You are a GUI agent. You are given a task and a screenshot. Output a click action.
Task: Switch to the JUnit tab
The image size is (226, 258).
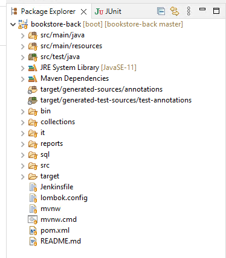108,11
